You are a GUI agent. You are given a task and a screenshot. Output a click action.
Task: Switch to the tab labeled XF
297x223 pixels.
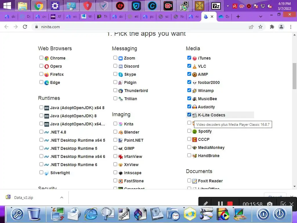[57, 17]
